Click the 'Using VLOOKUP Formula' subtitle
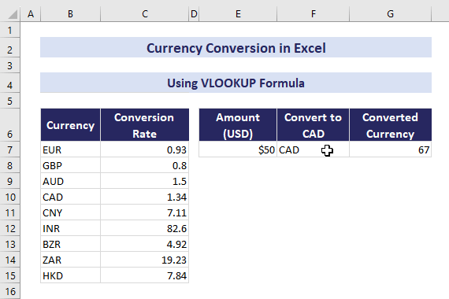 point(236,83)
